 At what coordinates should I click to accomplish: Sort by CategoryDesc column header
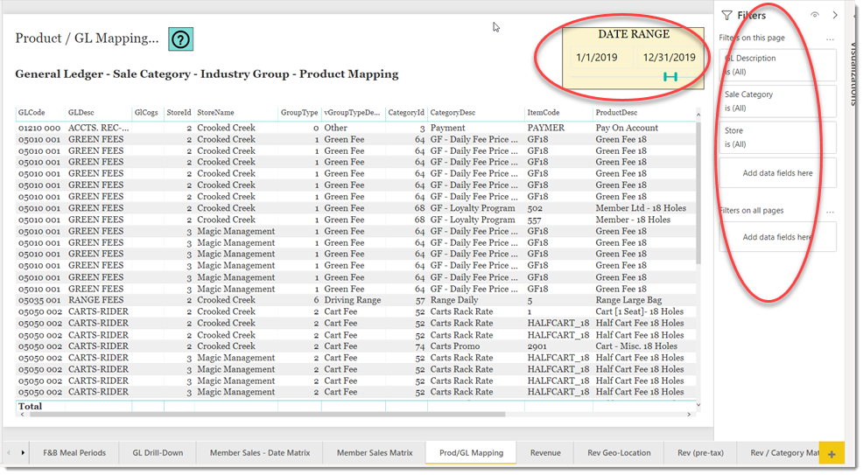pos(453,113)
